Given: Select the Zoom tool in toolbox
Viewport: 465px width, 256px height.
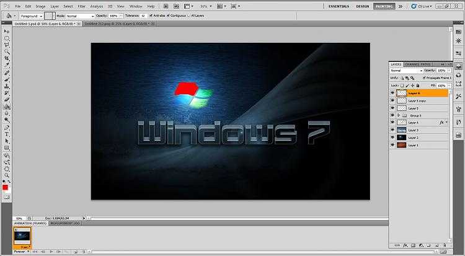Looking at the screenshot, I should pos(7,175).
